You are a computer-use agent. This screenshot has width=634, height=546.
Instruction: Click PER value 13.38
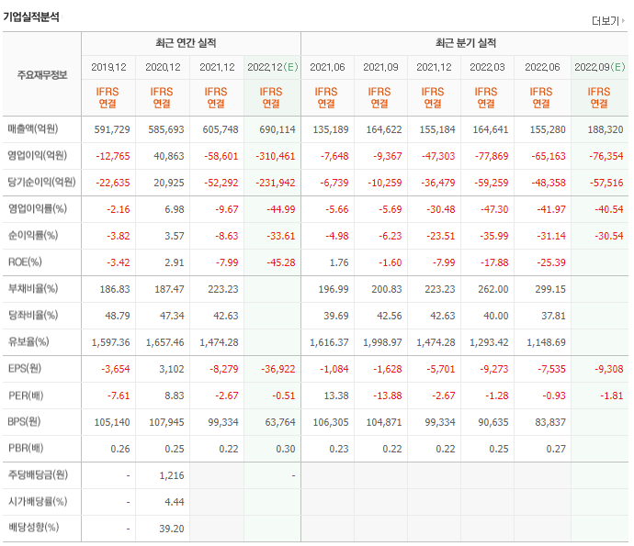tap(336, 396)
